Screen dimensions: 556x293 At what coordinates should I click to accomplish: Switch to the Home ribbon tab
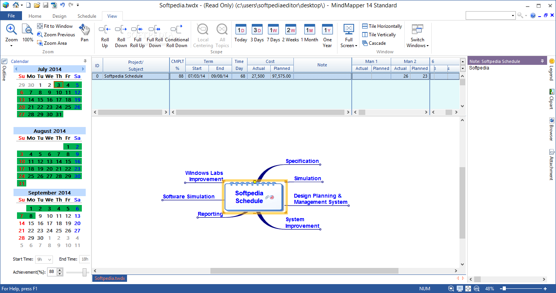(35, 16)
